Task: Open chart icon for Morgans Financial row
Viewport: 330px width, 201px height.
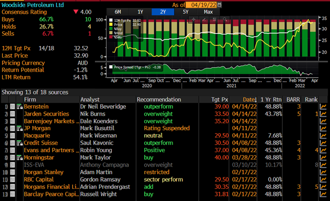Action: tap(323, 187)
